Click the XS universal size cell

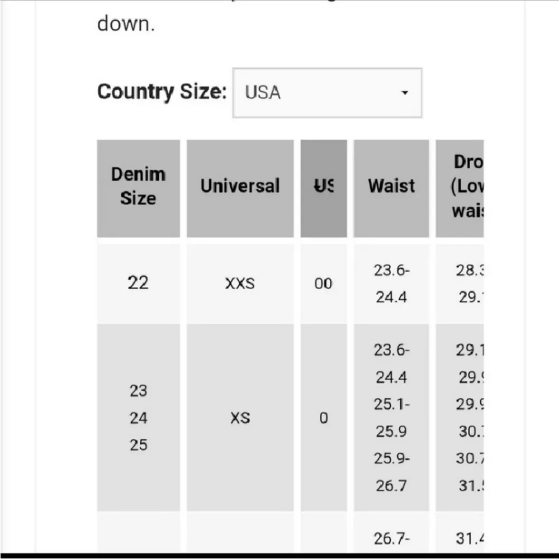pyautogui.click(x=240, y=418)
